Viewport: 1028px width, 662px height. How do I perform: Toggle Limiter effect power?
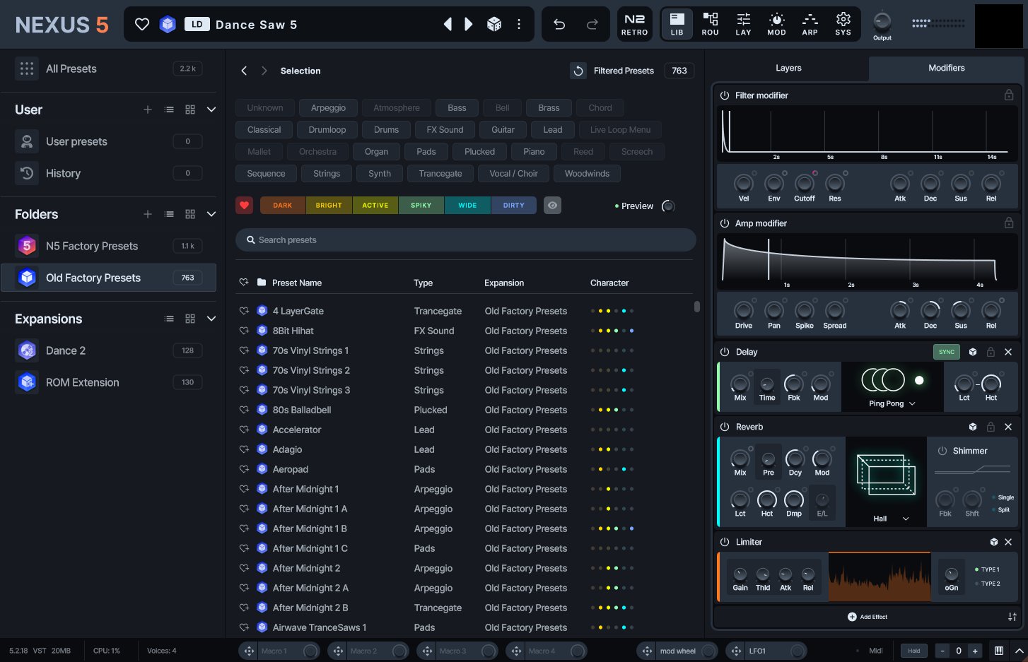(x=725, y=542)
